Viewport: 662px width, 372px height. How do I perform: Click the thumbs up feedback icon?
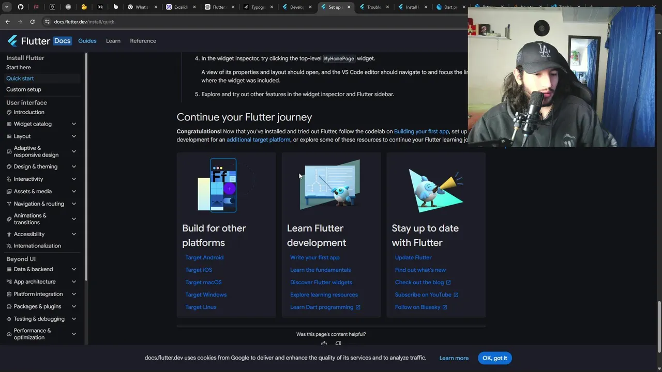pos(324,344)
